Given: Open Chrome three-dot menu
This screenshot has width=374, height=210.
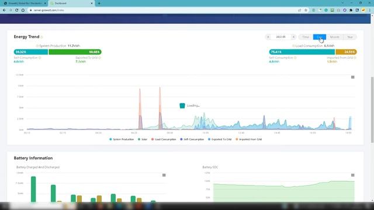Looking at the screenshot, I should [370, 10].
